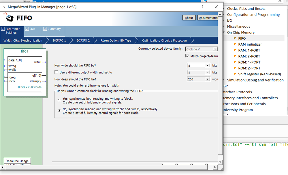The image size is (288, 175).
Task: Select 'No, synchronize reading and writing' option
Action: pyautogui.click(x=59, y=111)
